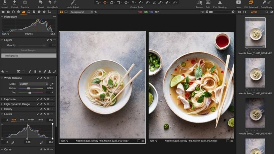Select the Noodle Soup 0535 thumbnail
The image size is (274, 154).
click(x=255, y=69)
